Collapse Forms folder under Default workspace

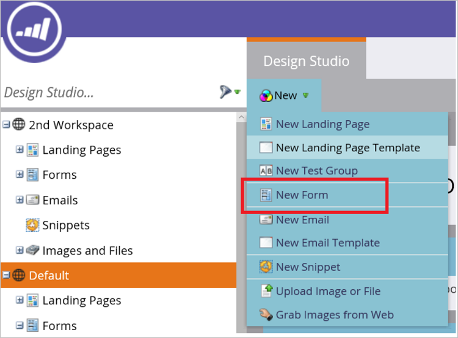20,326
